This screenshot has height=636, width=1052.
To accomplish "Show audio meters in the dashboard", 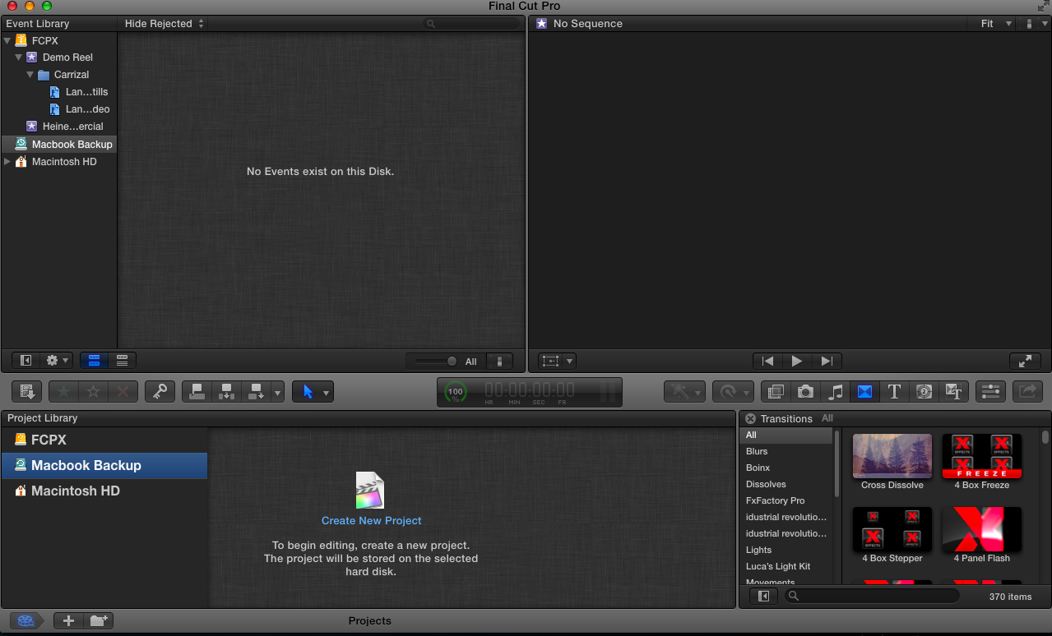I will 608,392.
